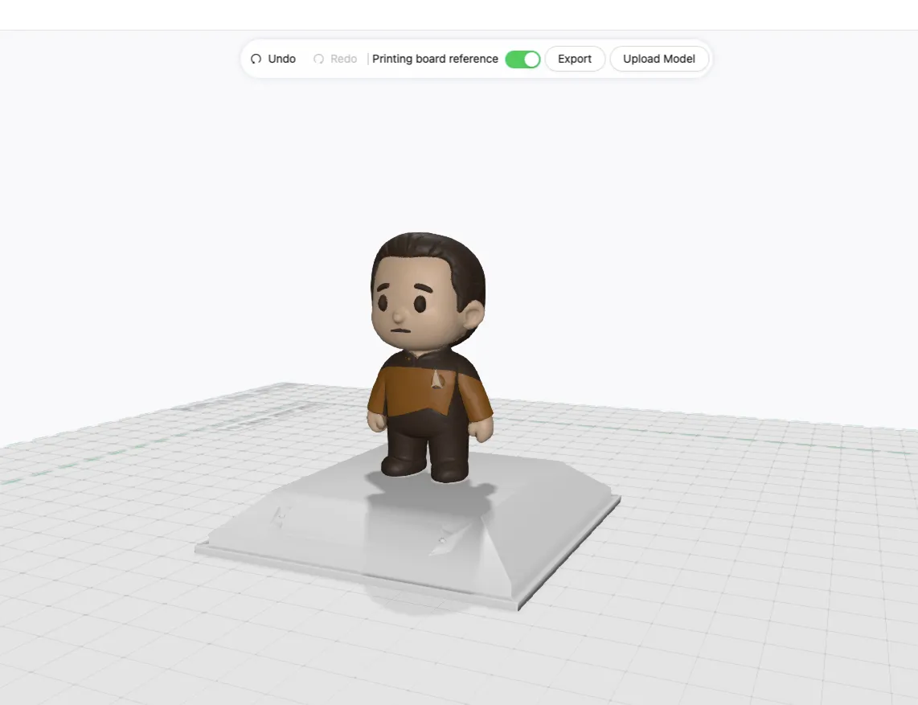Image resolution: width=918 pixels, height=705 pixels.
Task: Click the Undo button
Action: pyautogui.click(x=273, y=59)
